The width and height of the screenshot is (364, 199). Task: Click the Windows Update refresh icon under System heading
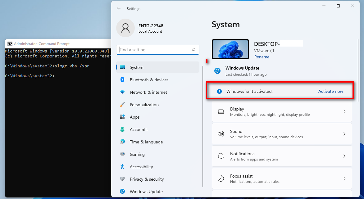pos(217,71)
